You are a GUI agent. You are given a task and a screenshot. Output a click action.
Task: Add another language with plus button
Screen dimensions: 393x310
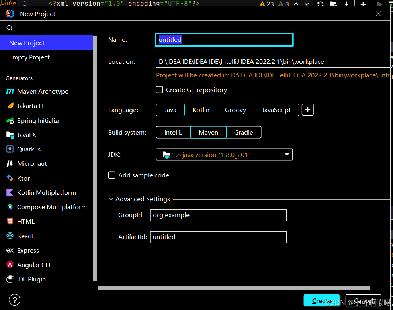(x=307, y=110)
